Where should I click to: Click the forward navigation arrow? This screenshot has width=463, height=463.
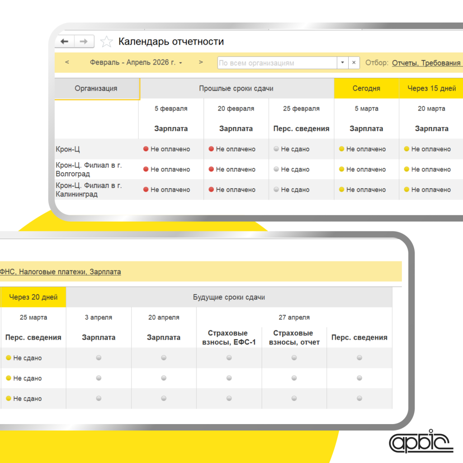84,42
